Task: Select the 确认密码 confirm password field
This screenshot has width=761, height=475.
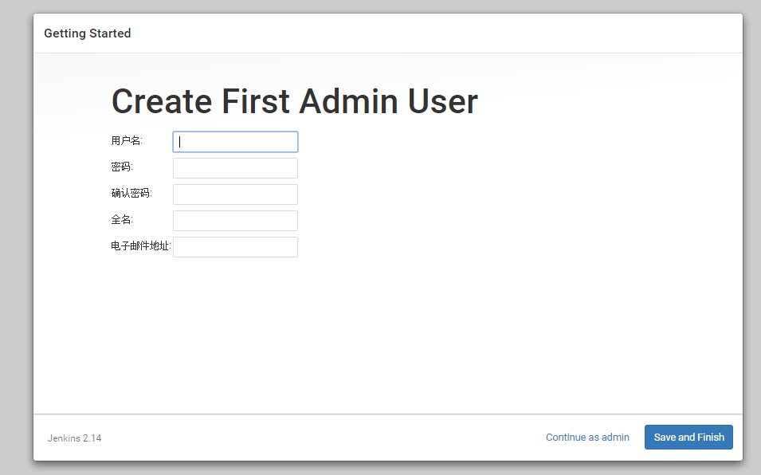Action: 235,194
